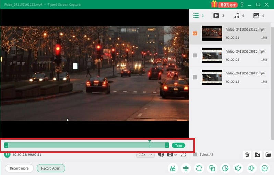Viewport: 274px width, 175px height.
Task: Open thumbnail of Video_241105163132.mp4
Action: [212, 33]
